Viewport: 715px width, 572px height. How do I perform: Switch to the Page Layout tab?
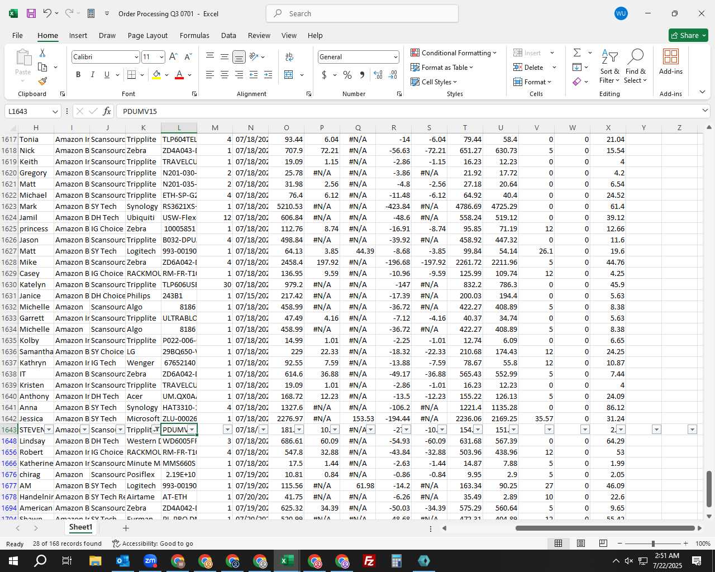147,35
